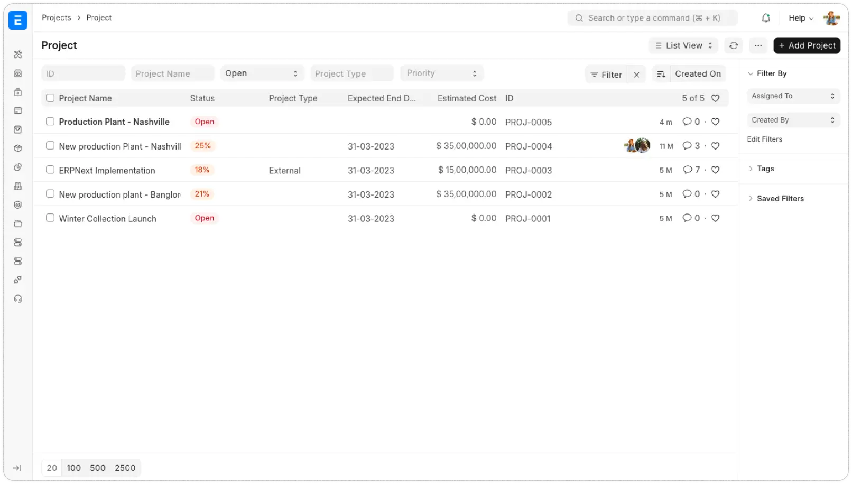Select all projects with the header checkbox

click(x=50, y=98)
